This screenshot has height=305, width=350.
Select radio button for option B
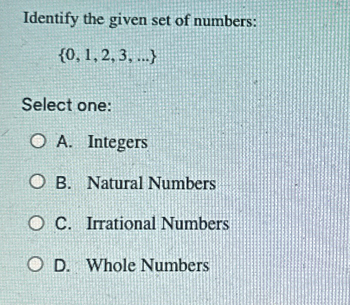pyautogui.click(x=37, y=182)
